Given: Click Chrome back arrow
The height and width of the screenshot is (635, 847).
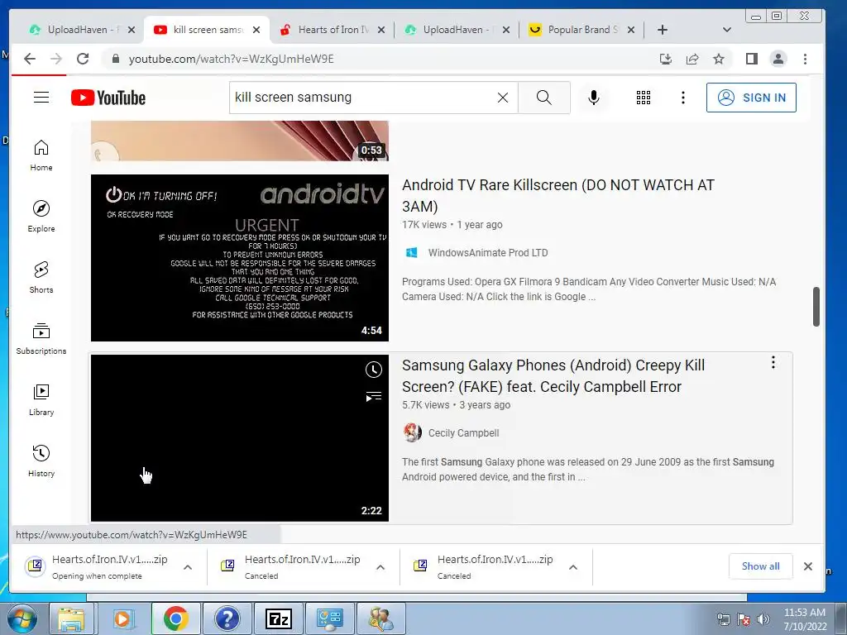Looking at the screenshot, I should (30, 59).
